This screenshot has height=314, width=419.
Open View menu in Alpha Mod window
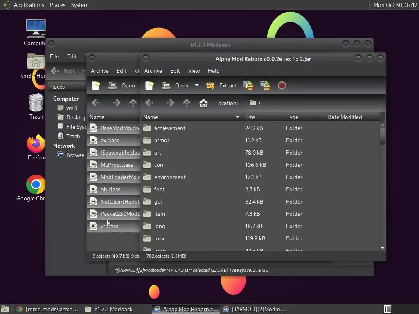(194, 71)
